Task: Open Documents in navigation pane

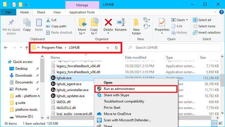Action: [21, 82]
